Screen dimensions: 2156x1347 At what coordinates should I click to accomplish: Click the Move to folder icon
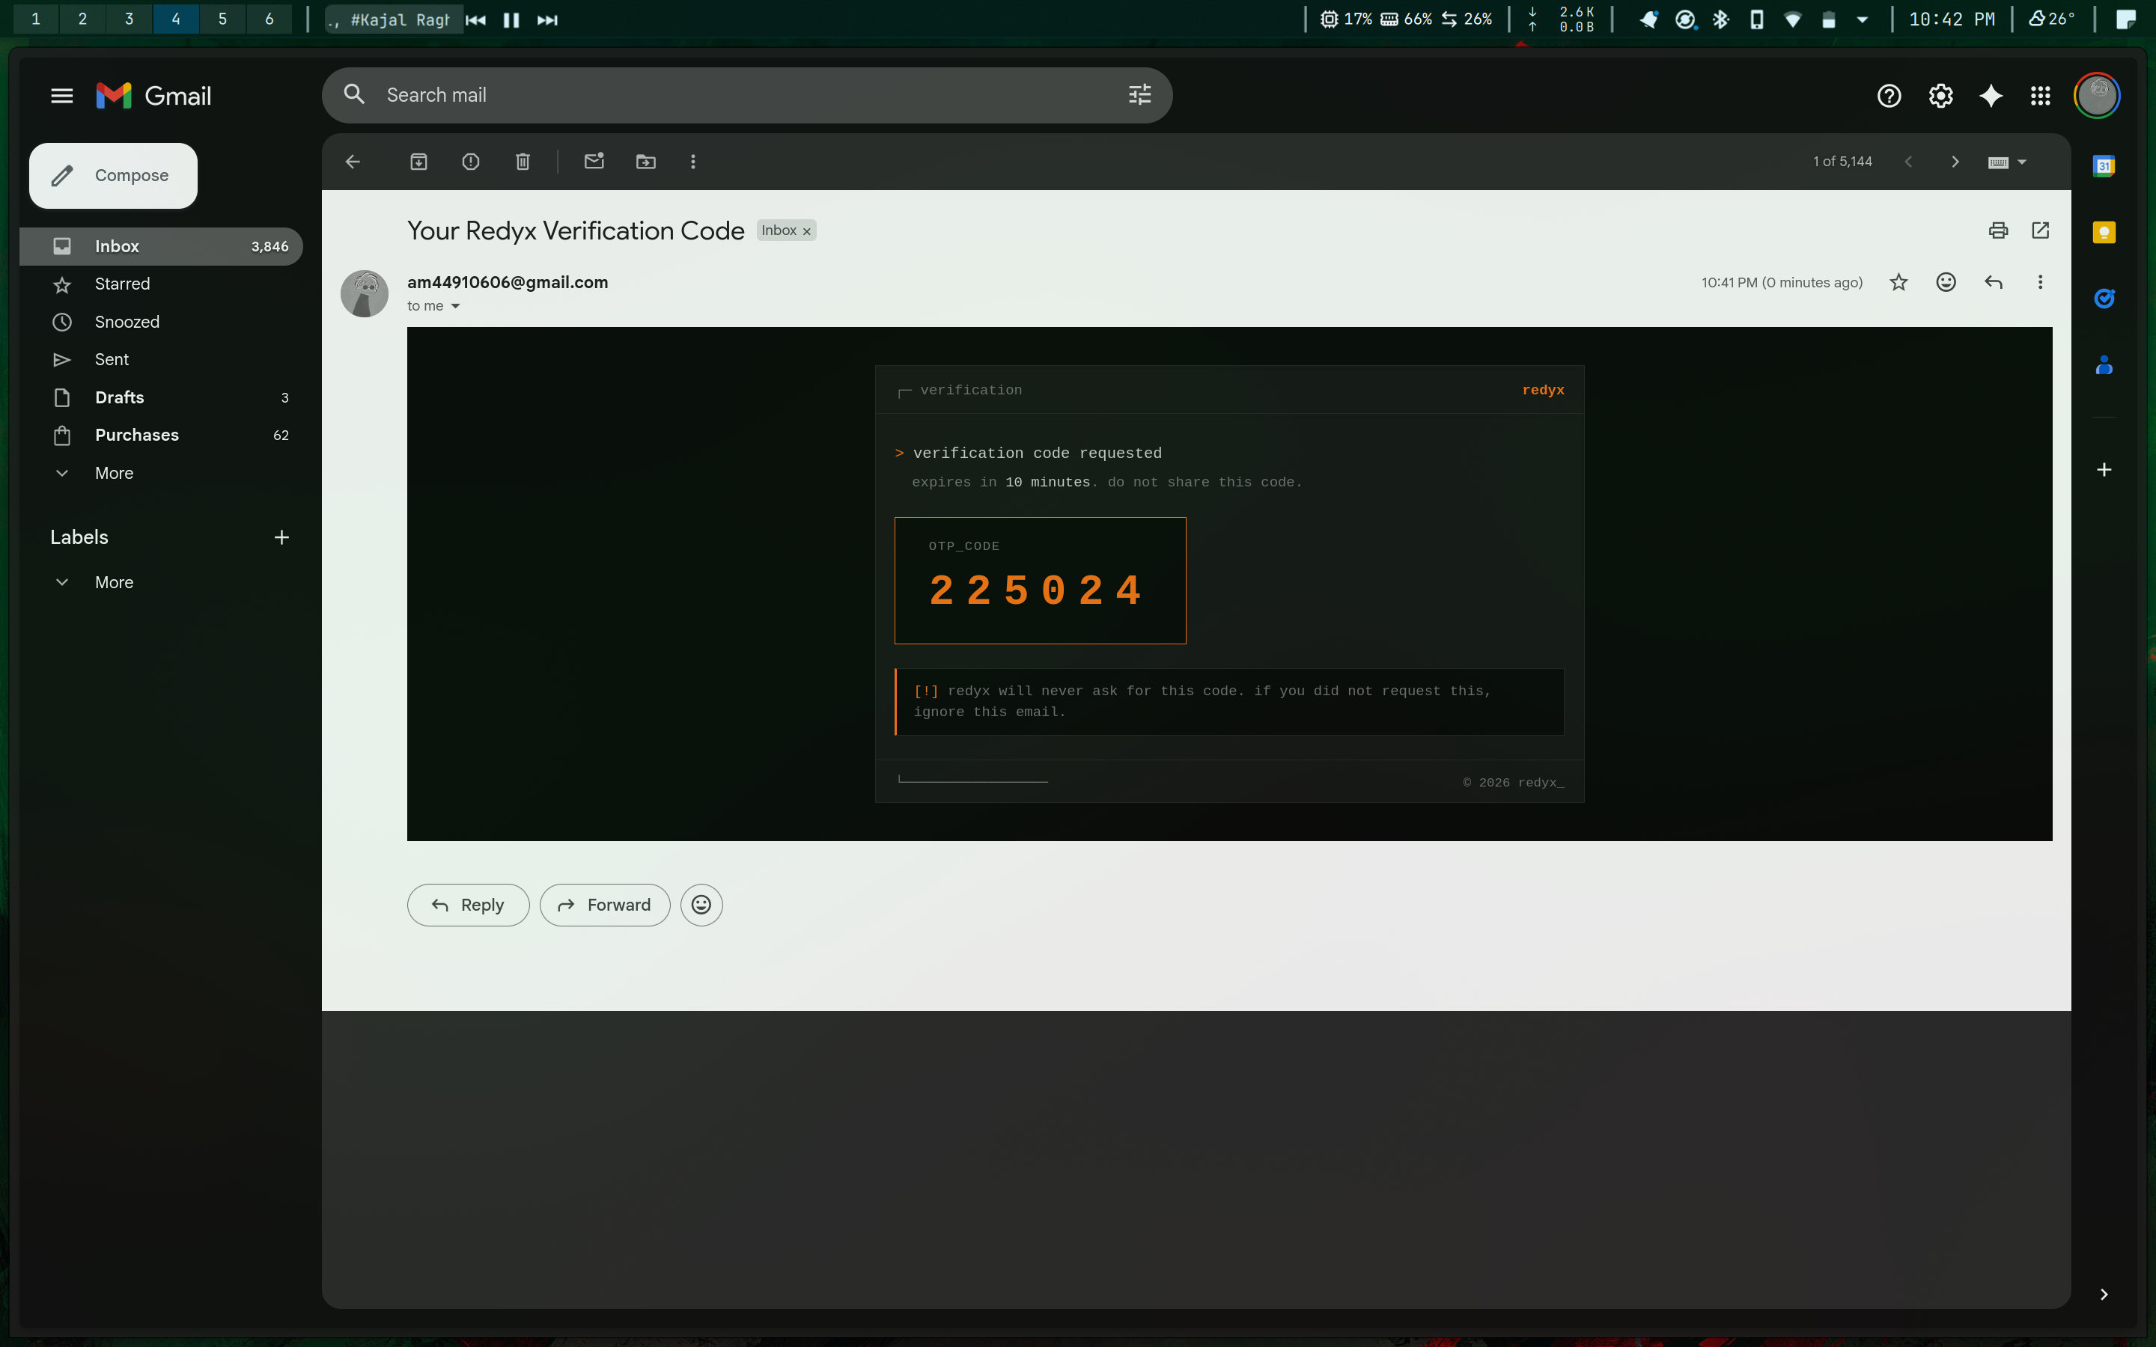click(x=646, y=161)
